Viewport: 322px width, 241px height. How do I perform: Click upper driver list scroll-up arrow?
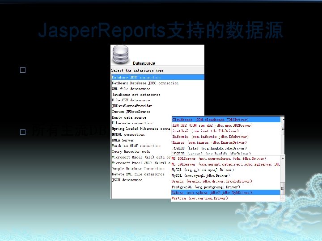coord(283,119)
